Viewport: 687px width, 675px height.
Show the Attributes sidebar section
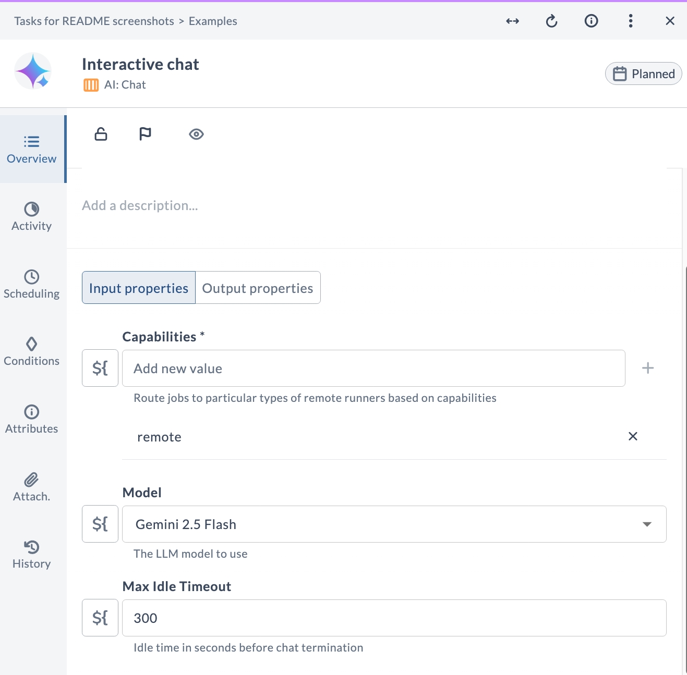click(32, 419)
